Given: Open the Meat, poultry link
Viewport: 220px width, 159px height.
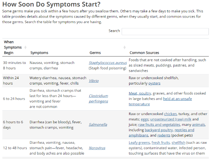Looking at the screenshot, I should click(x=140, y=93).
